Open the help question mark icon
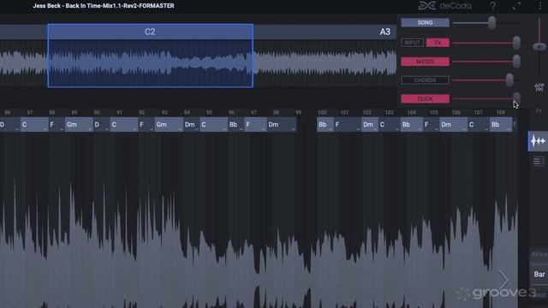 click(493, 6)
